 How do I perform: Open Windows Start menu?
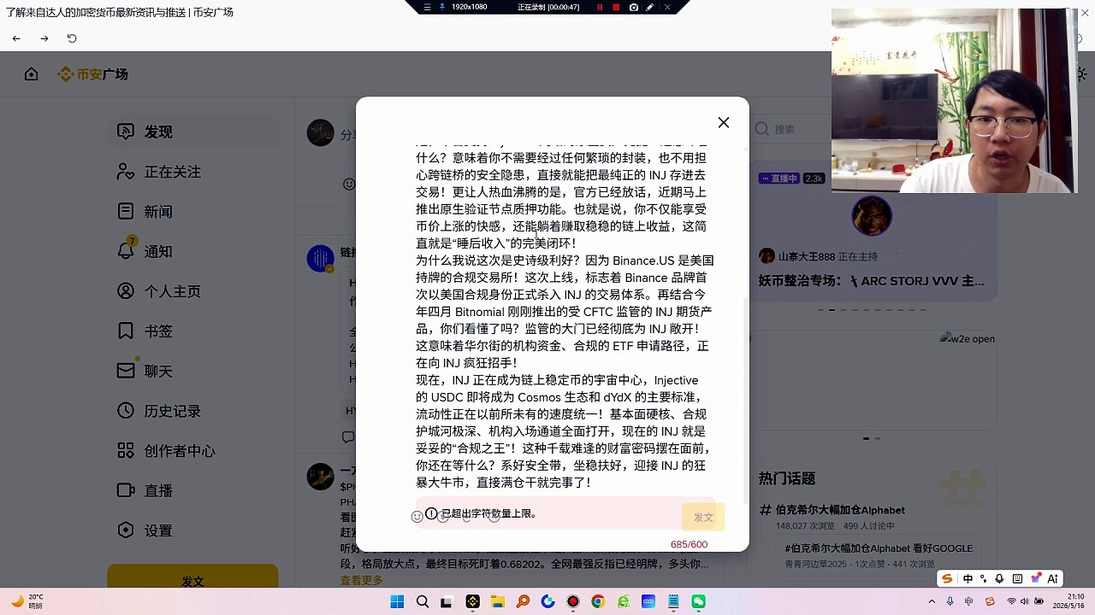(397, 601)
